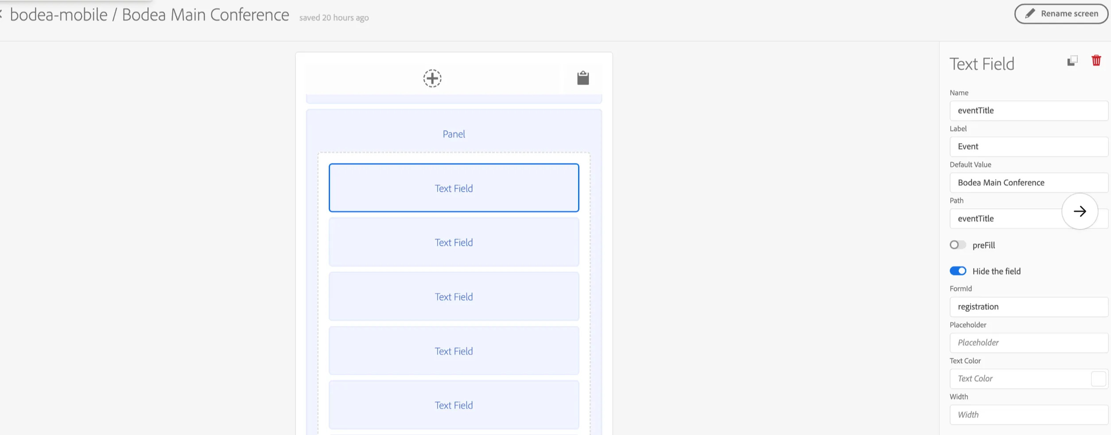Click the Placeholder input field

tap(1029, 343)
